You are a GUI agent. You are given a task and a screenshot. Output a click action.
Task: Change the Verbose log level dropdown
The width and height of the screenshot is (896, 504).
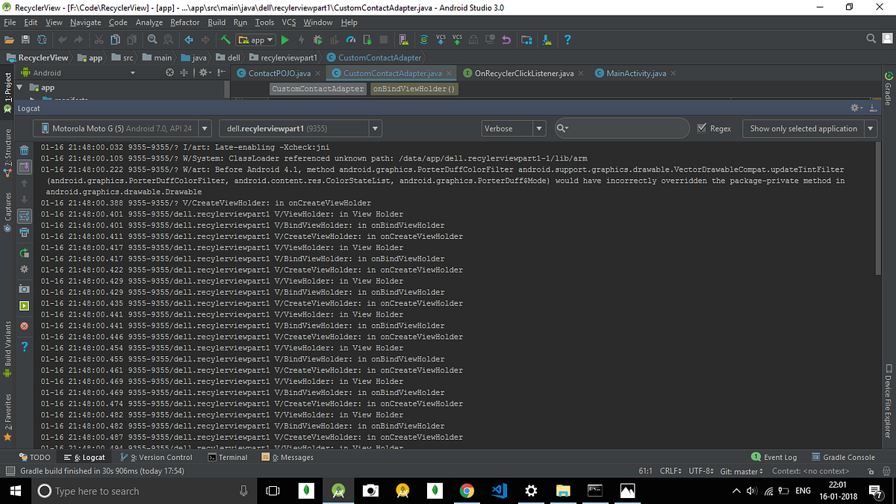(x=538, y=128)
